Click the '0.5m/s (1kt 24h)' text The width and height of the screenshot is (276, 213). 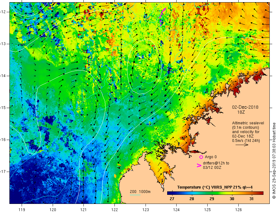click(x=246, y=140)
